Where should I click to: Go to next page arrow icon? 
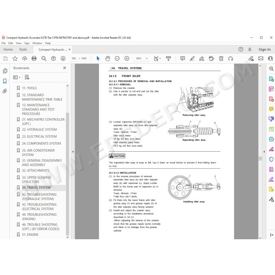pos(63,59)
